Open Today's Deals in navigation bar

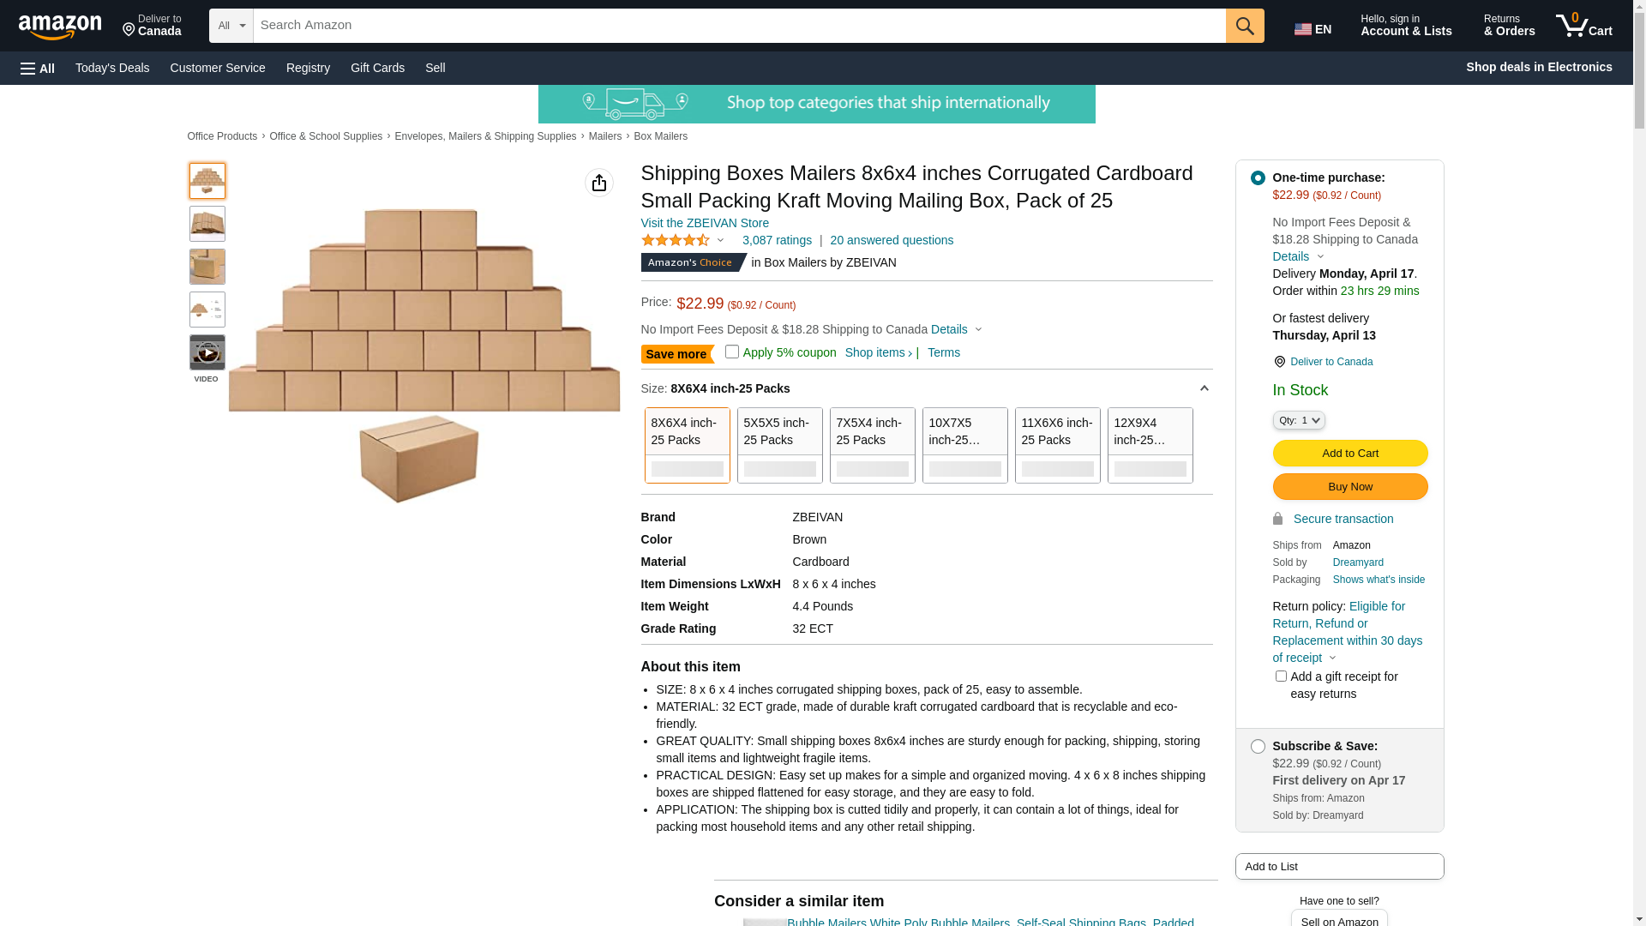click(112, 68)
